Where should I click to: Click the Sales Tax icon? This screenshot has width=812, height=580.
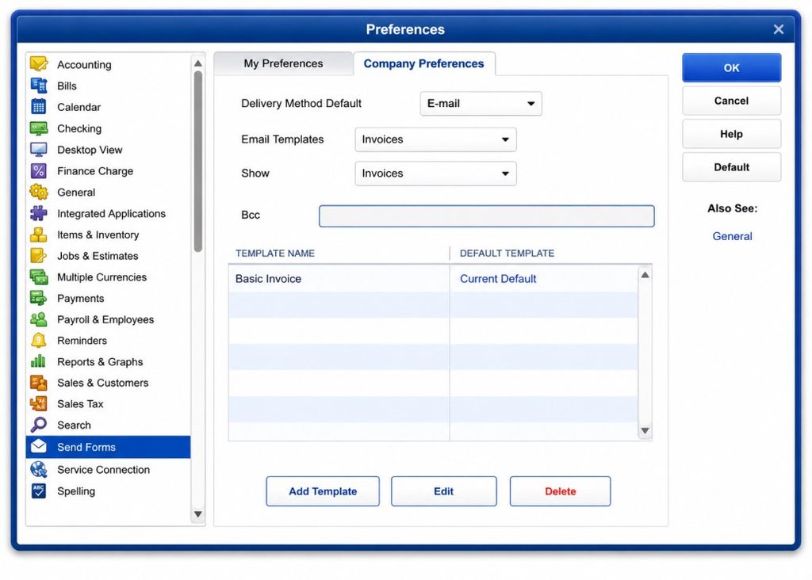click(x=39, y=403)
